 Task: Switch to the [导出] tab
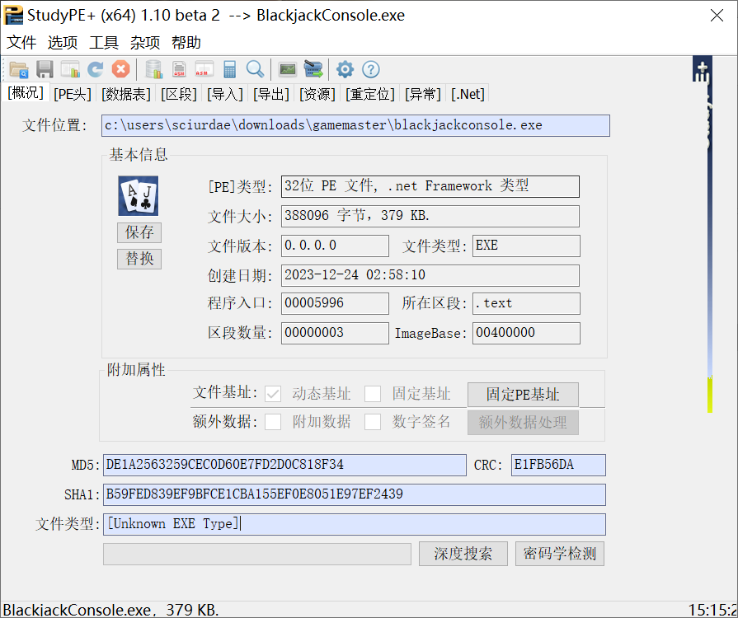pyautogui.click(x=271, y=94)
